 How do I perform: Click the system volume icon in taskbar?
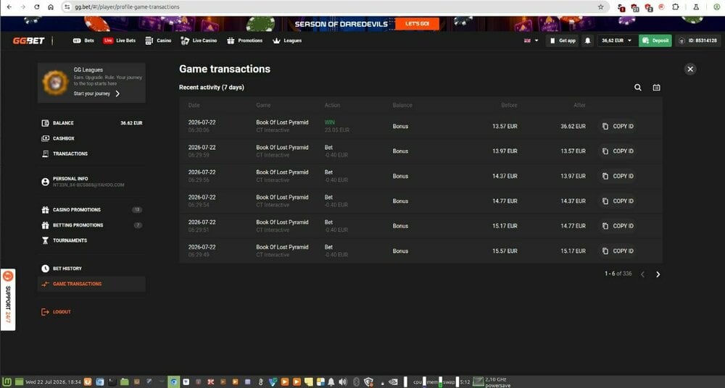point(343,382)
